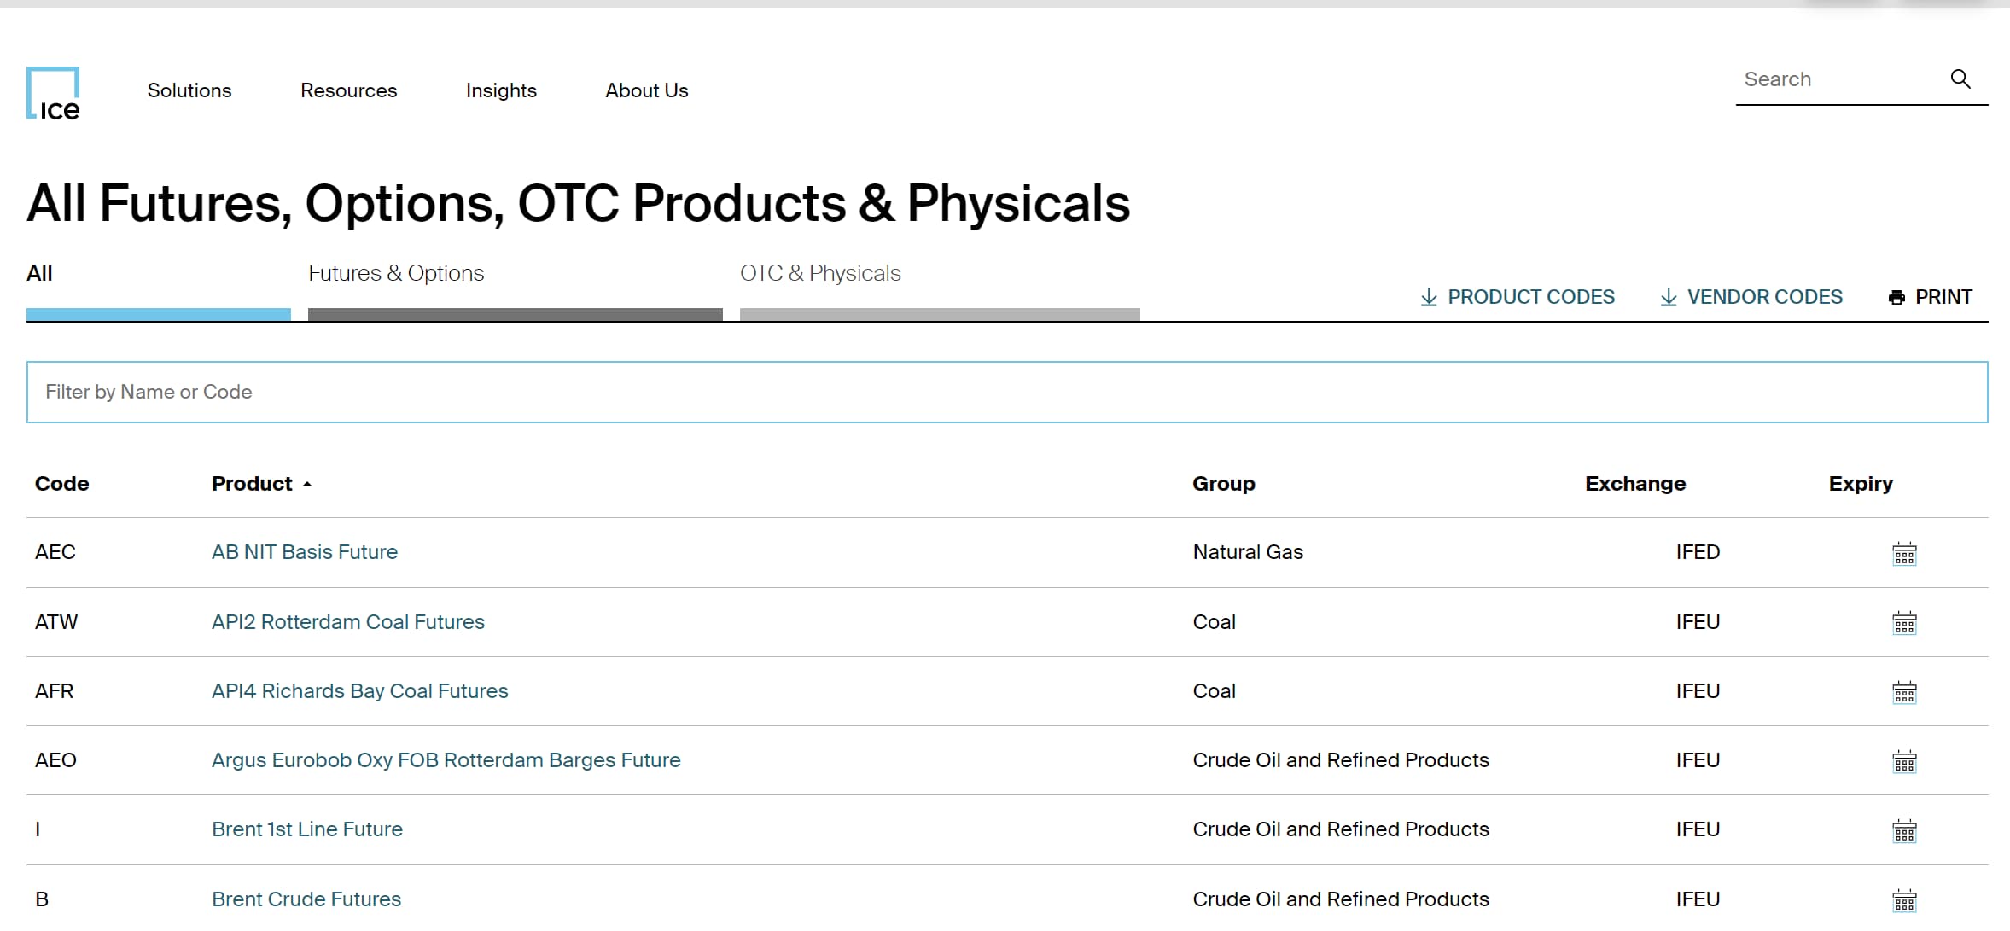The width and height of the screenshot is (2010, 931).
Task: Click the AEC code cell
Action: pos(55,552)
